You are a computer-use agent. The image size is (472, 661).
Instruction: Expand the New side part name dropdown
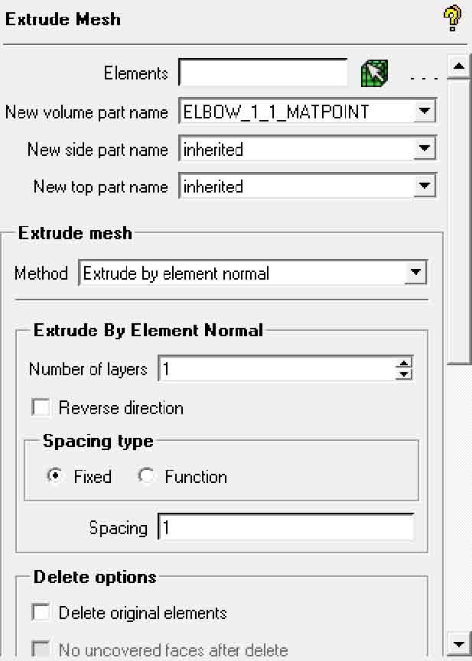425,149
